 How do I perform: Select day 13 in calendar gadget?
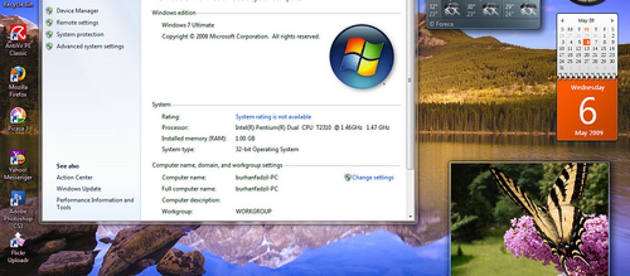point(587,49)
